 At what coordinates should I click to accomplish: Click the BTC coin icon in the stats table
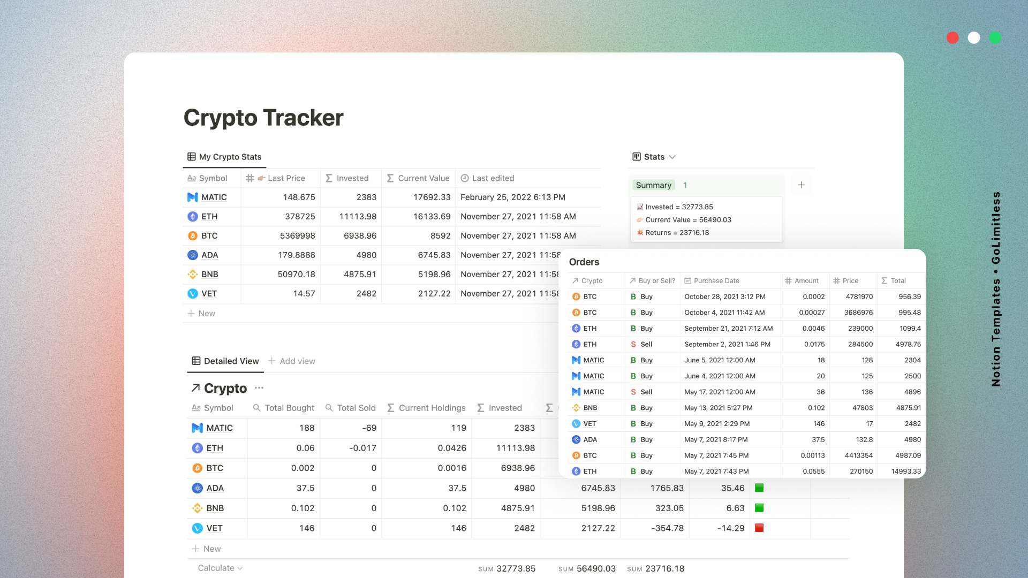coord(193,235)
